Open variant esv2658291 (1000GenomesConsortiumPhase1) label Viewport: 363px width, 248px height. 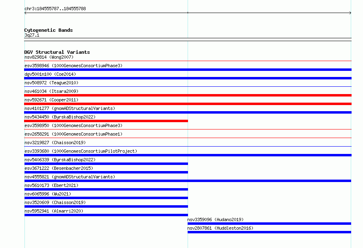tap(73, 134)
